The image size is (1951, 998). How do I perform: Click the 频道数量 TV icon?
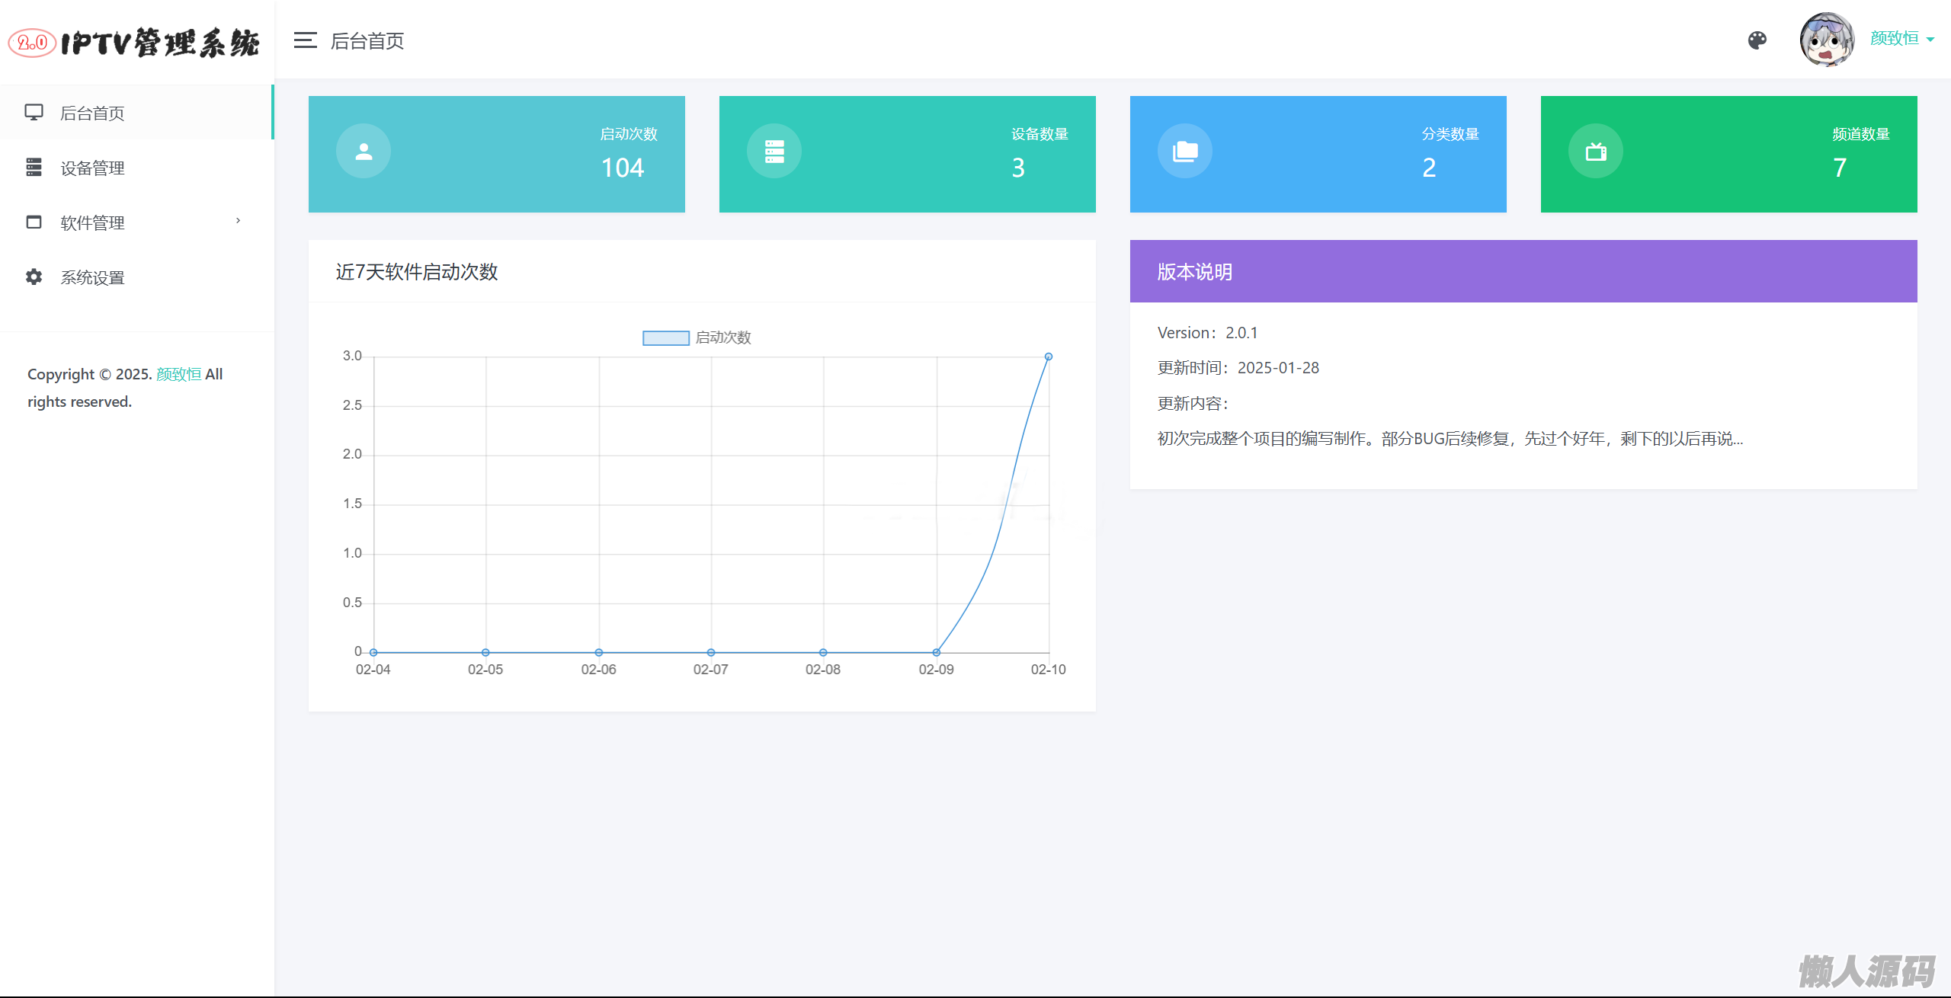point(1596,152)
